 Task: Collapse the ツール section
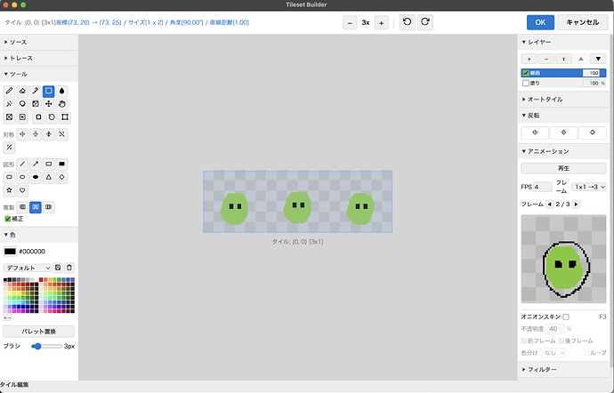(x=39, y=74)
